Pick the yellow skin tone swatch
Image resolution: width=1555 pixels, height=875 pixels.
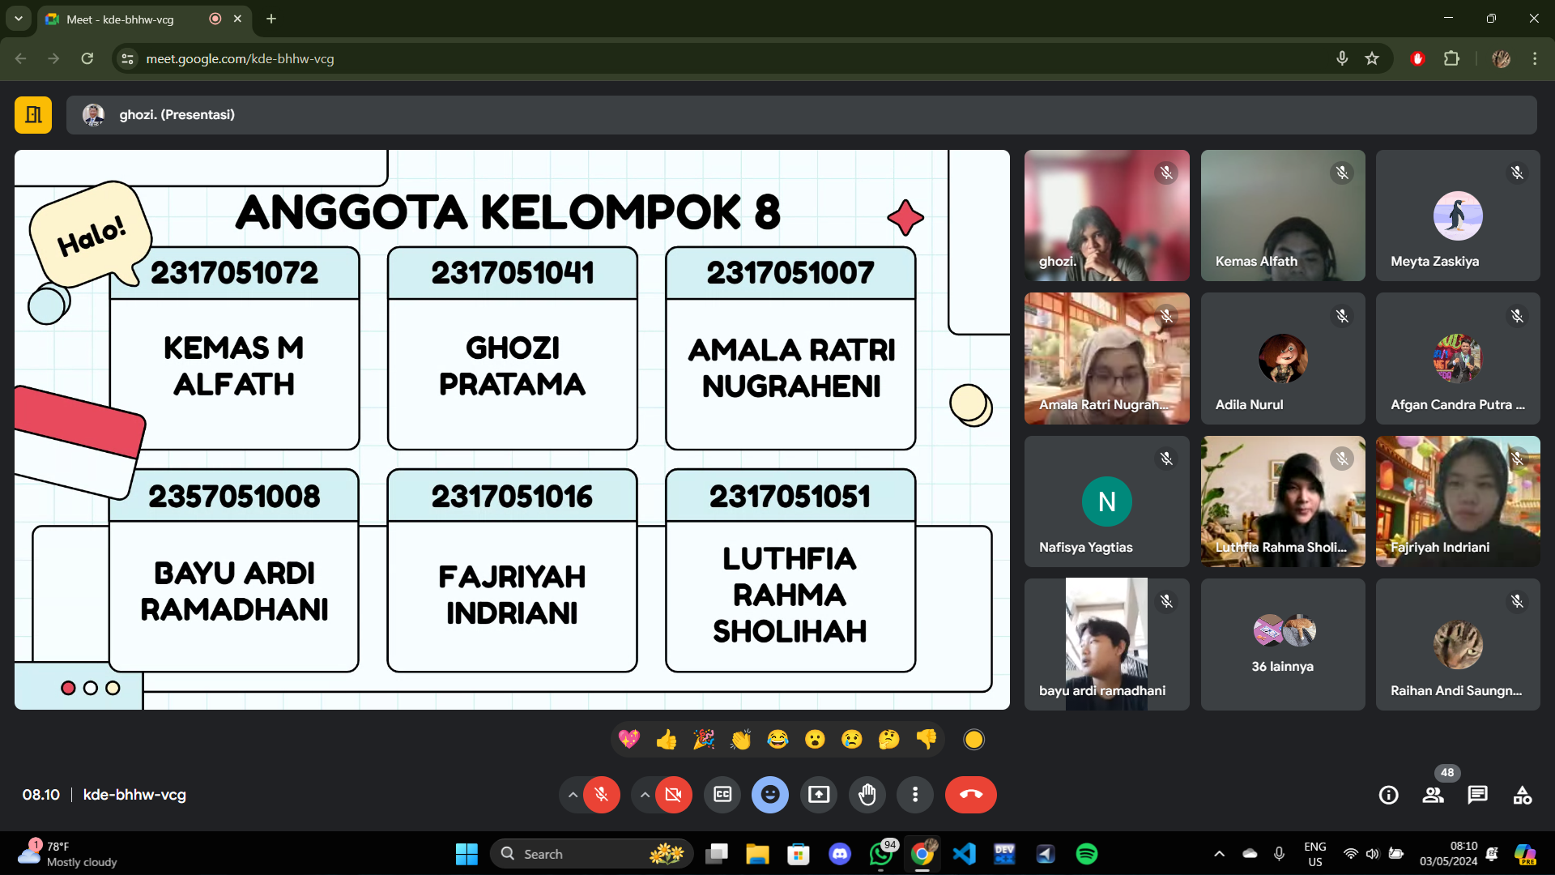coord(973,739)
